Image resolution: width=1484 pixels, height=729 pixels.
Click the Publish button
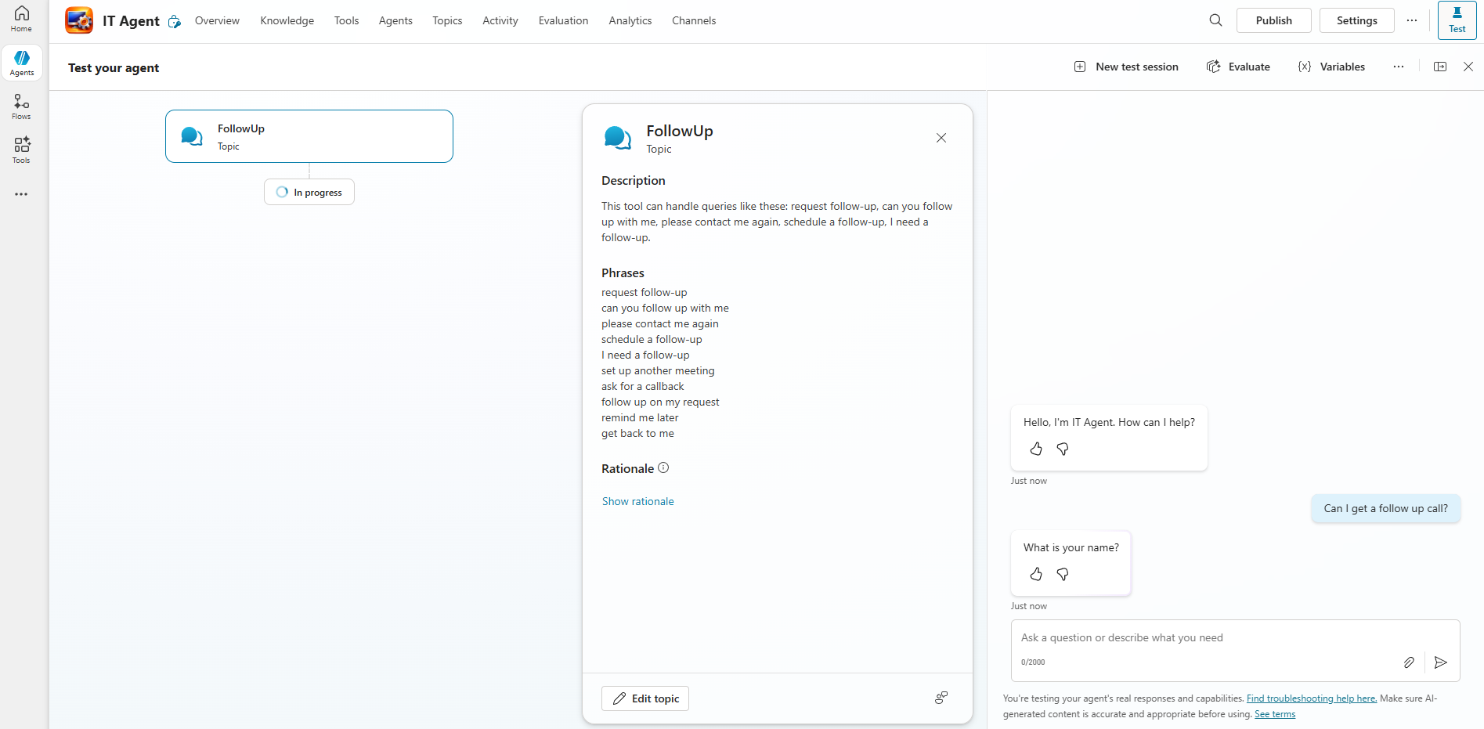tap(1273, 20)
